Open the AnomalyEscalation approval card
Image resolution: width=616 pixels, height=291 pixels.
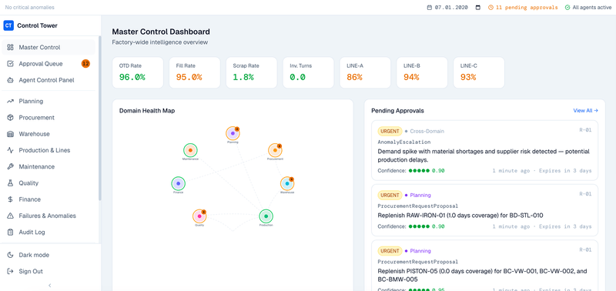[x=485, y=150]
